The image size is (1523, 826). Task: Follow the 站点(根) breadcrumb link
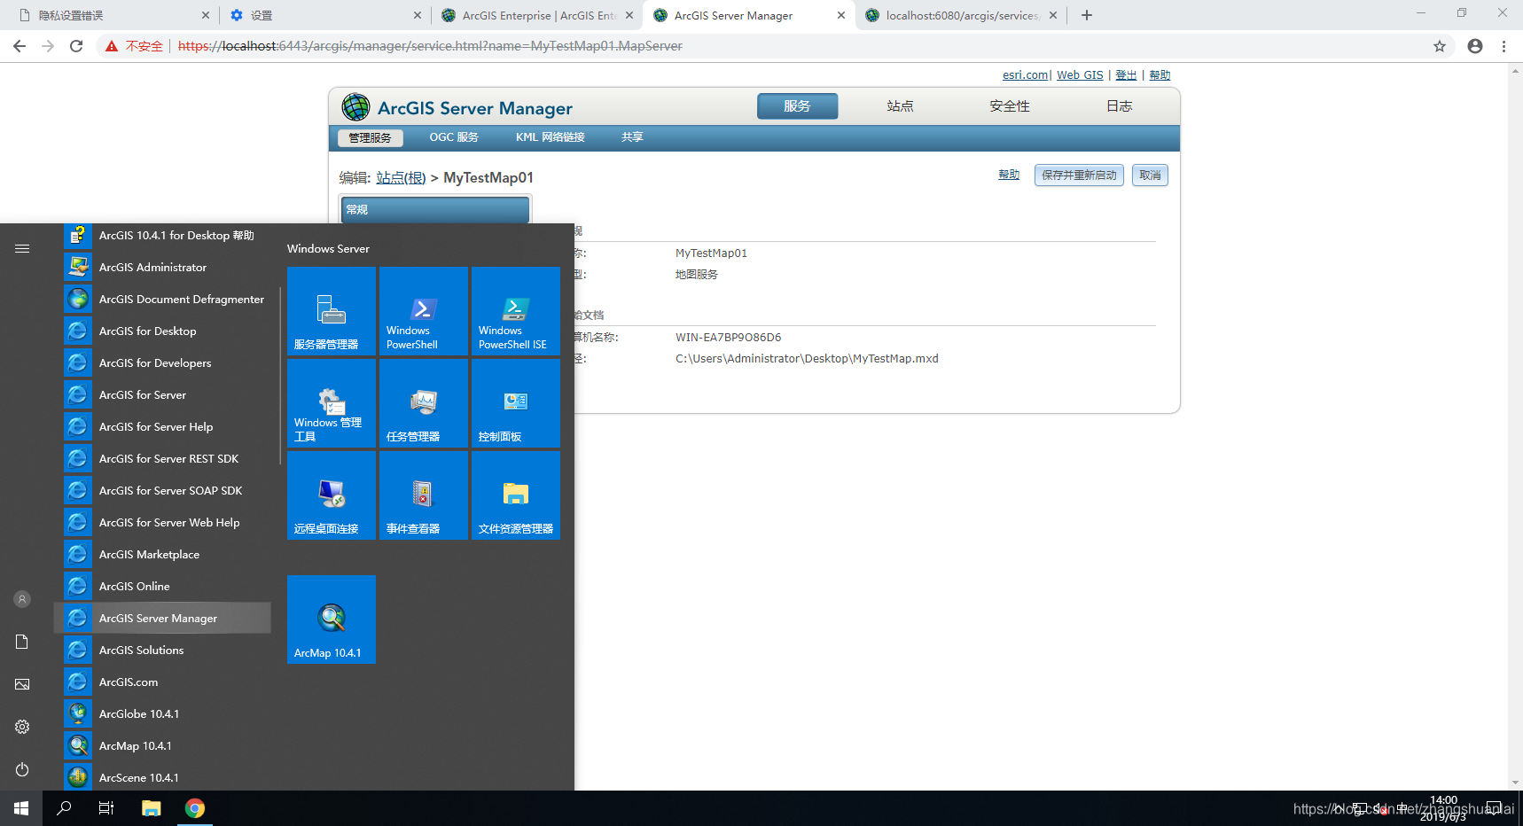(x=401, y=178)
